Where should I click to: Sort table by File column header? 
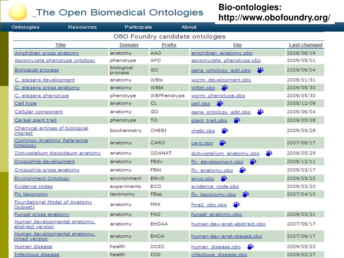coord(238,45)
